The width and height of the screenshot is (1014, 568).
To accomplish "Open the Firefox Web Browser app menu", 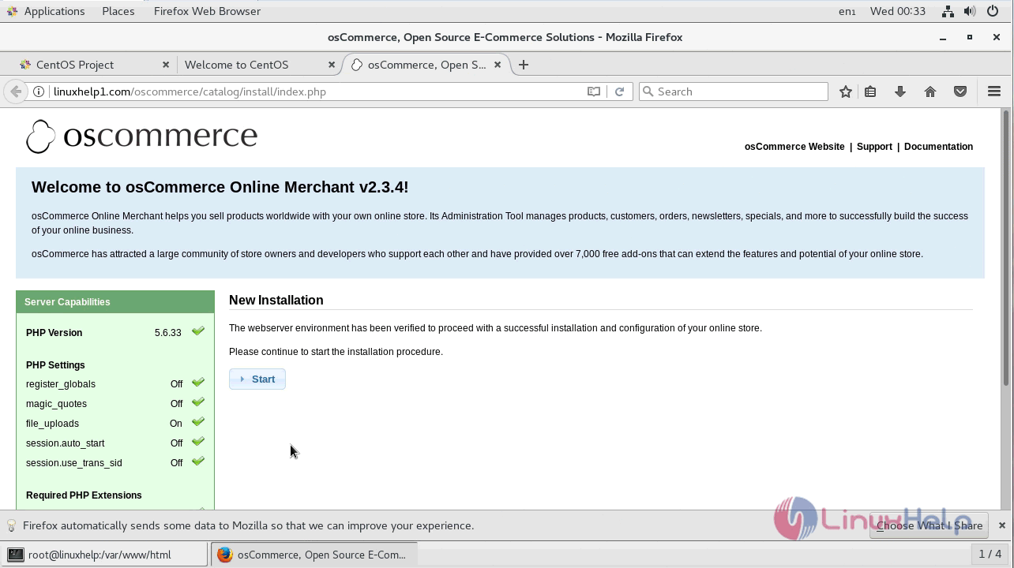I will point(207,11).
